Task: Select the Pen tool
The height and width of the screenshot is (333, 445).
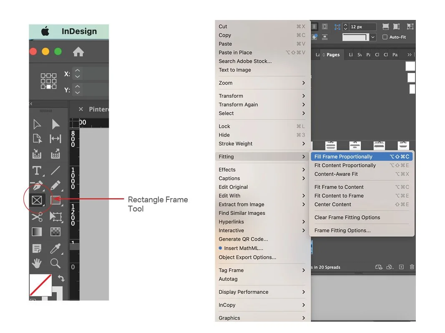Action: (37, 186)
